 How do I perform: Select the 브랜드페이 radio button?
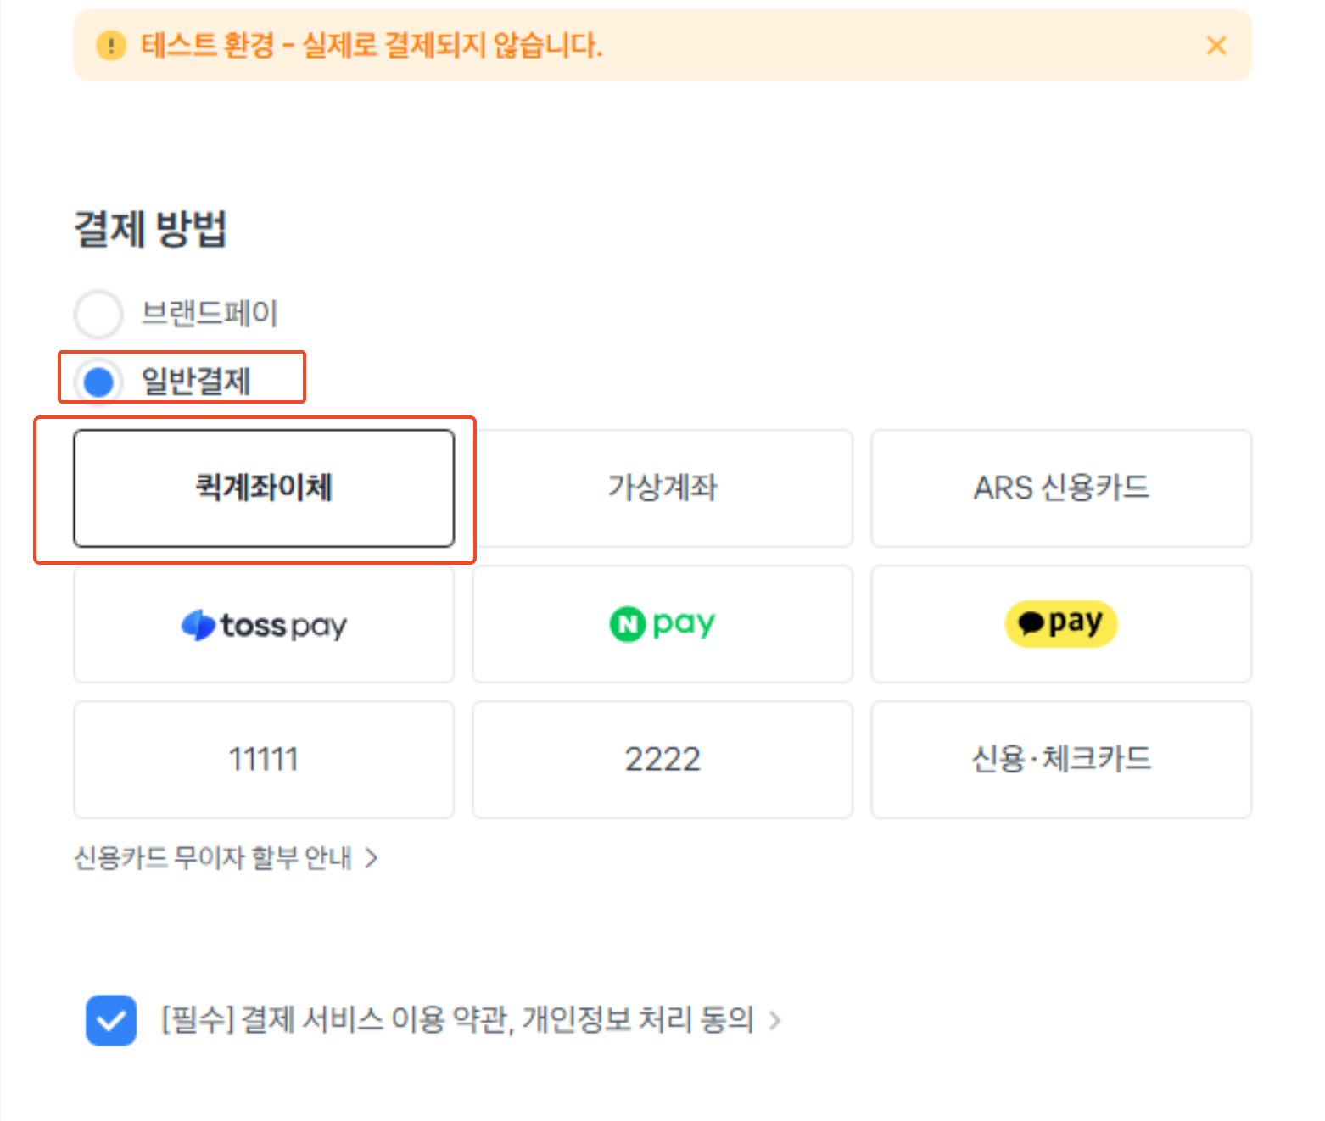coord(99,314)
